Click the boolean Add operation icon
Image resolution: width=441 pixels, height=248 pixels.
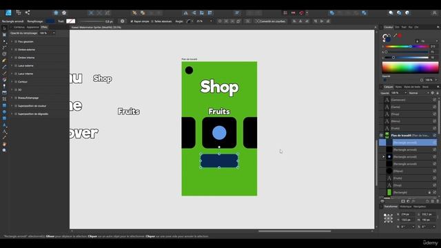pos(332,12)
